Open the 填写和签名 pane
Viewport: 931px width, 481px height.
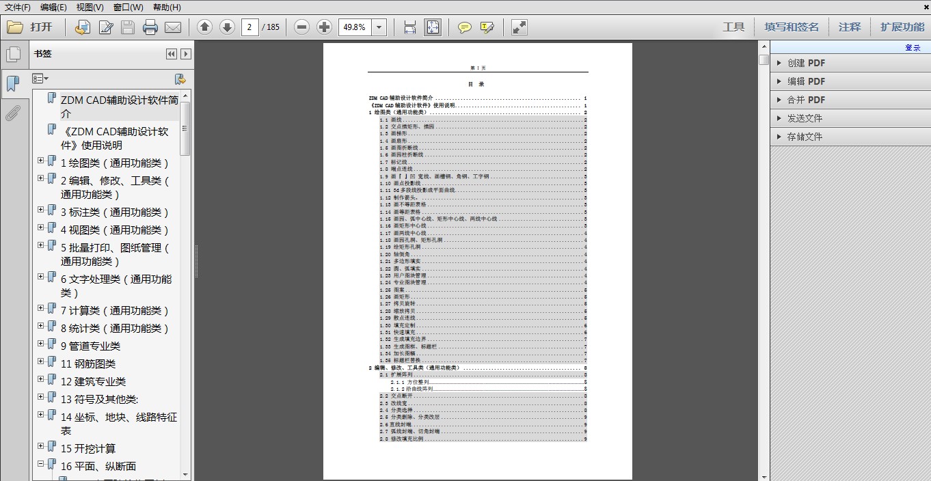pyautogui.click(x=791, y=27)
